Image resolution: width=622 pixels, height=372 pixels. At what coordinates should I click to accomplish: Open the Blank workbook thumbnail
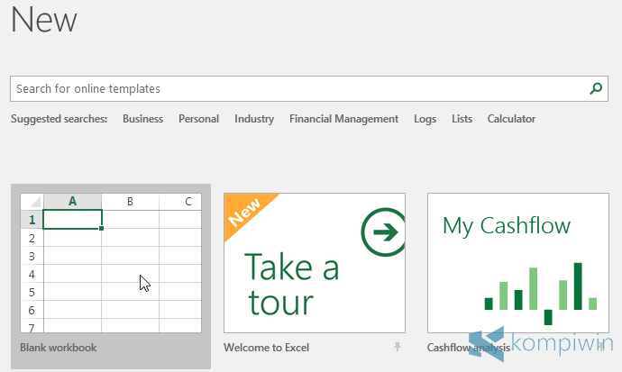click(110, 263)
